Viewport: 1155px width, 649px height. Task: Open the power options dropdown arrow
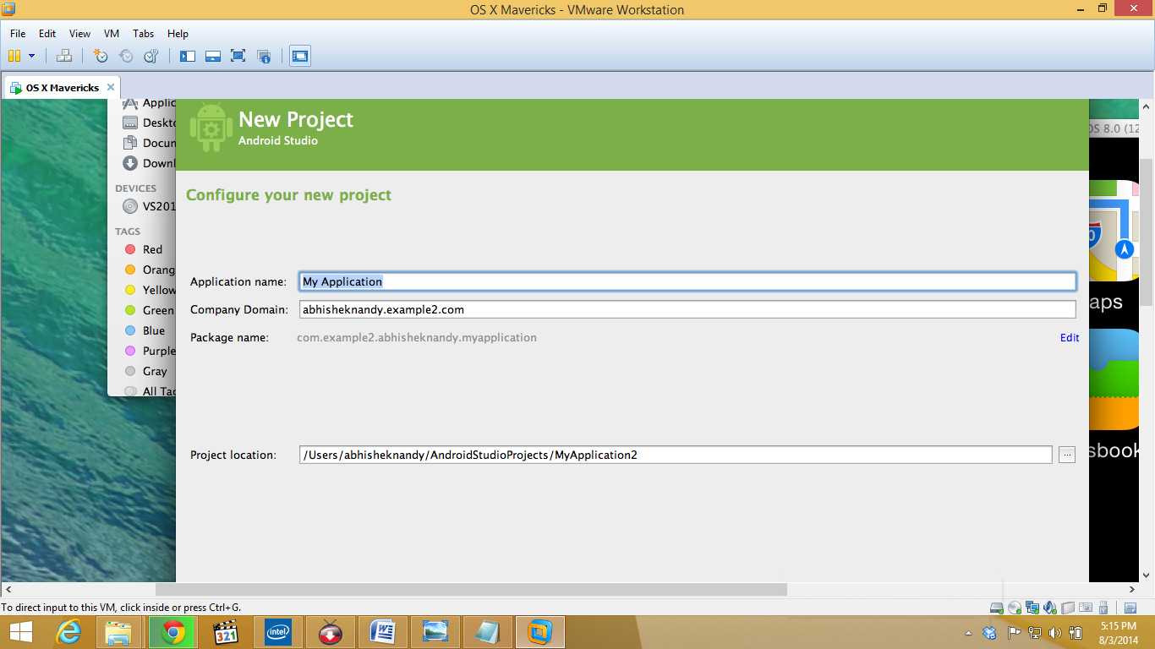[32, 56]
